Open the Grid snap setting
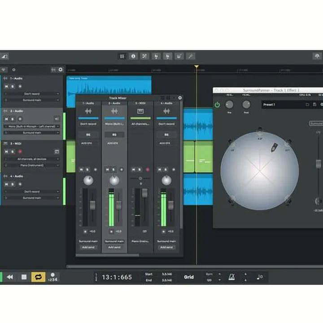Viewport: 323px width, 323px height. pos(189,277)
